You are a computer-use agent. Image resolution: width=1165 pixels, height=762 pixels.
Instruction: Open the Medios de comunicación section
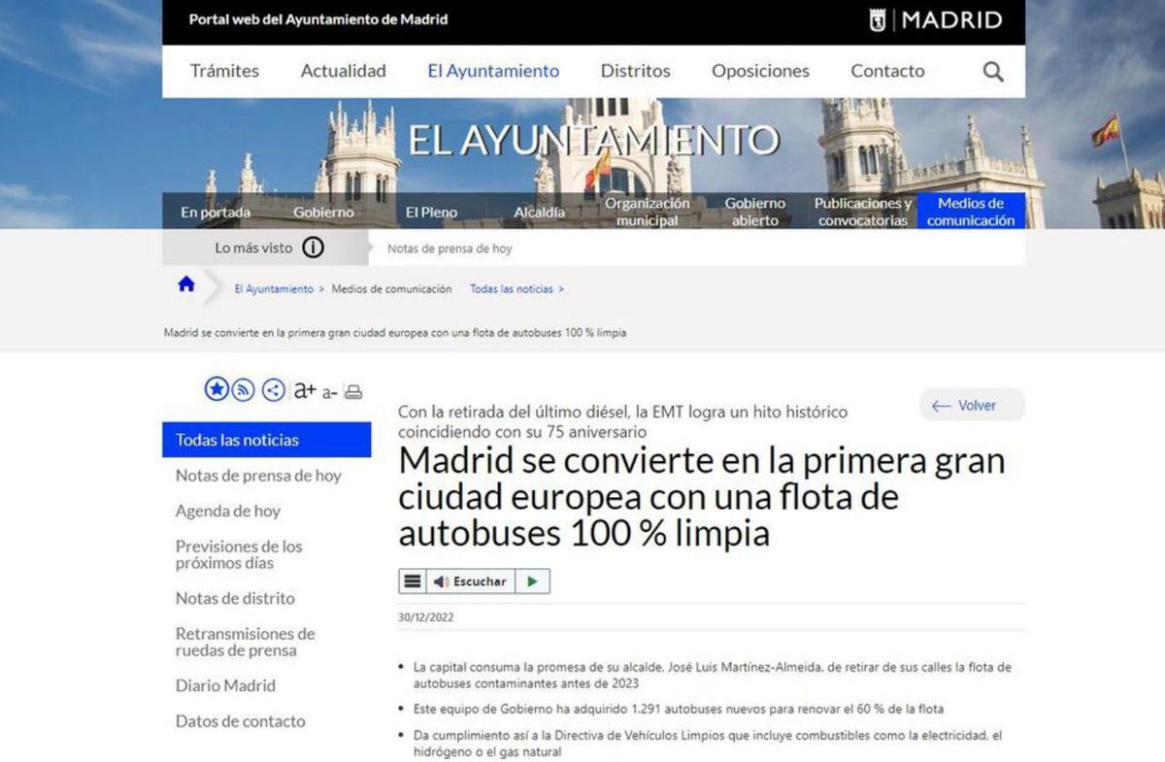pos(970,210)
